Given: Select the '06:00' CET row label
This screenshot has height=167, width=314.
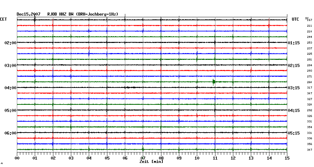Looking at the screenshot, I should 10,133.
